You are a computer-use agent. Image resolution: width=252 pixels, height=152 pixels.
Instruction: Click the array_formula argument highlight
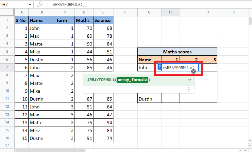coord(133,80)
